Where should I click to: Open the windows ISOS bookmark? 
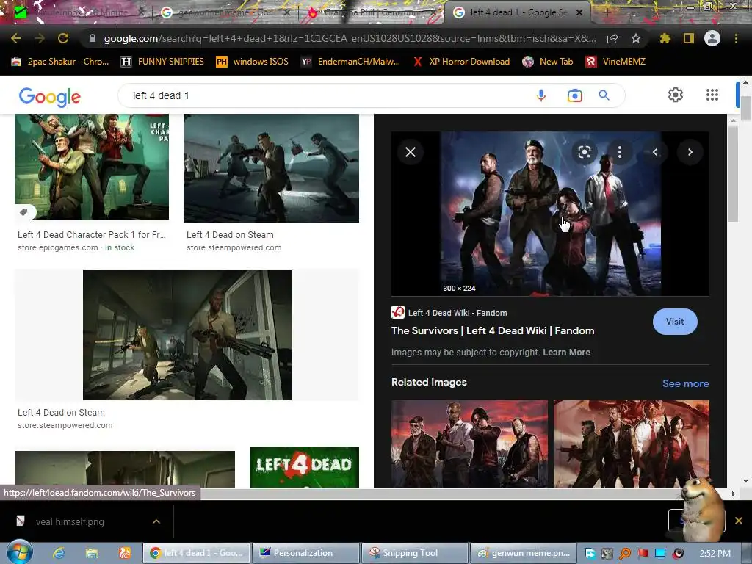[253, 62]
